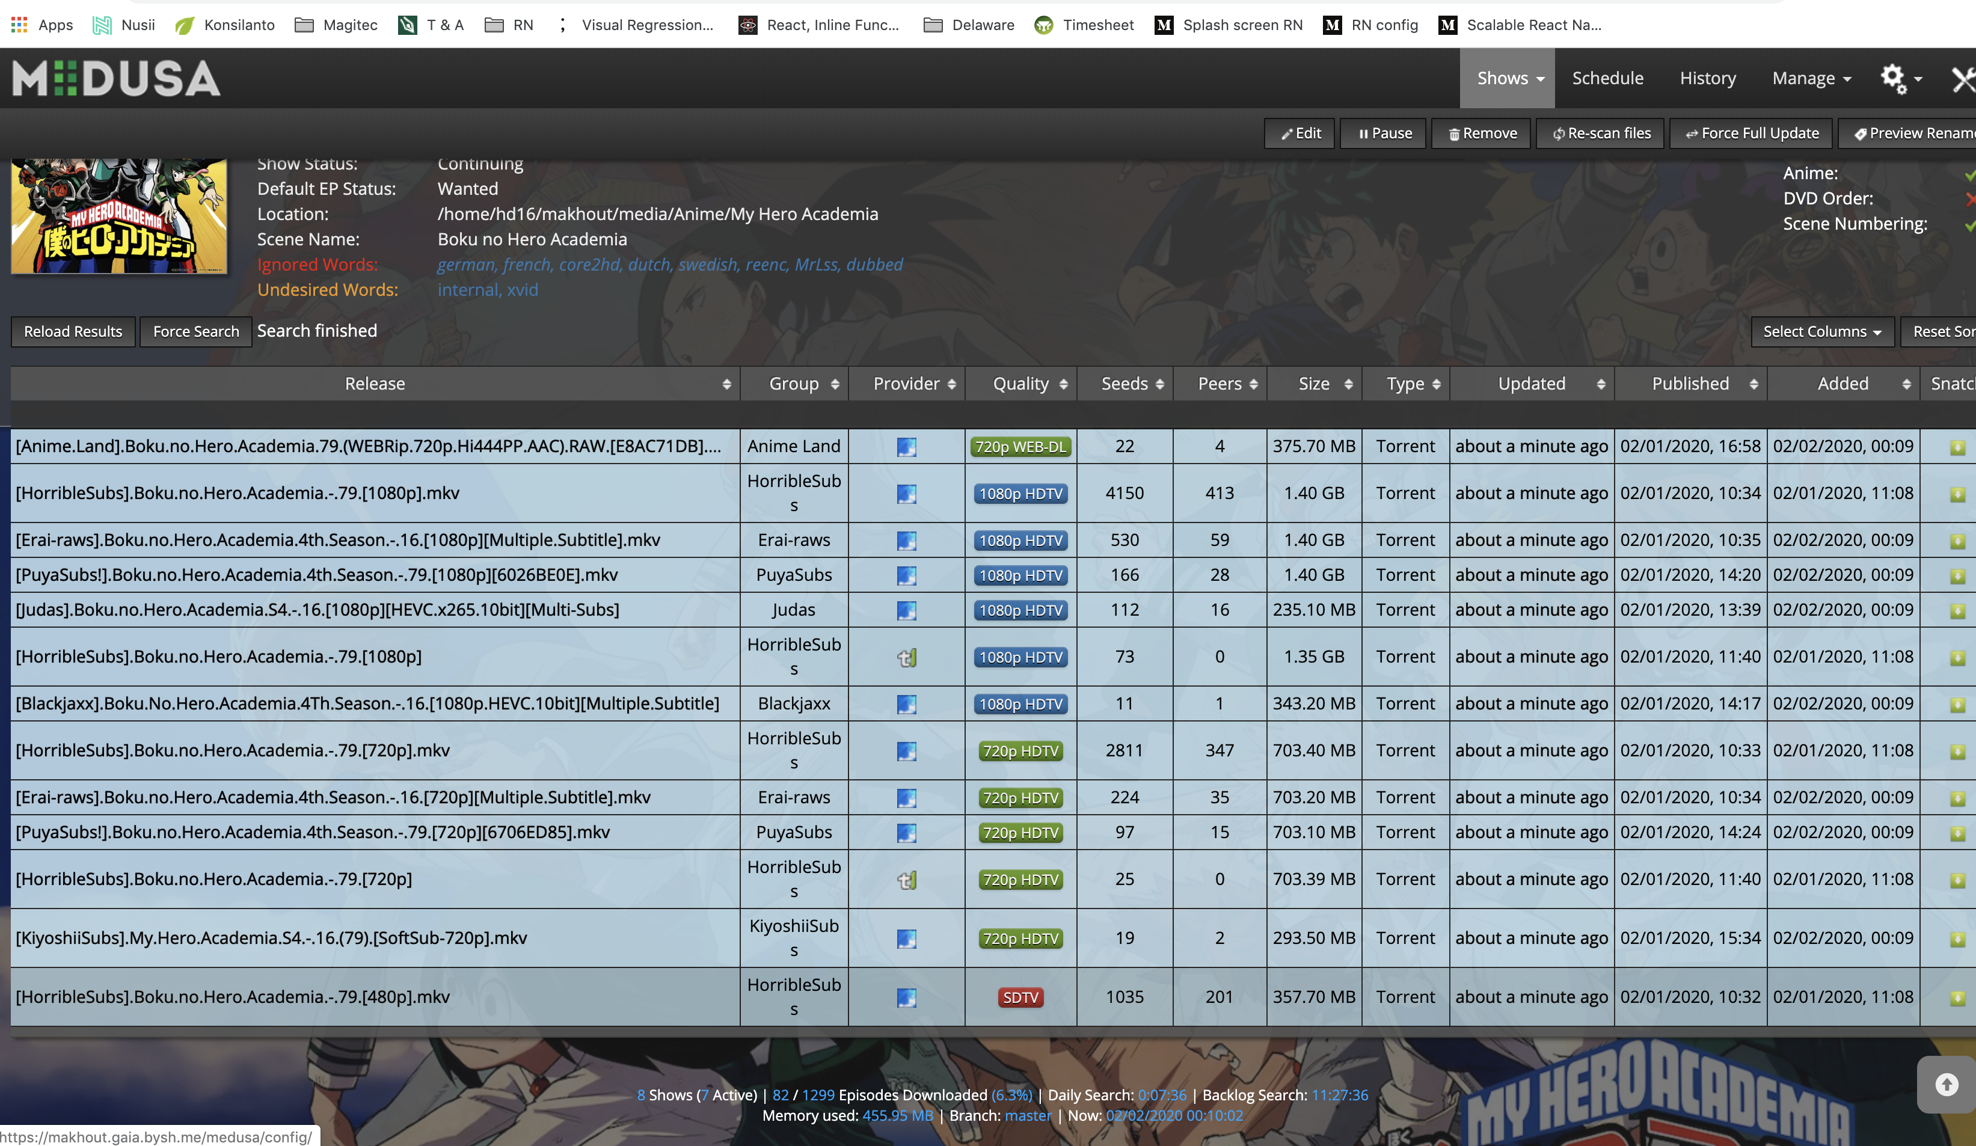The image size is (1976, 1146).
Task: Click Re-scan files button
Action: coord(1600,133)
